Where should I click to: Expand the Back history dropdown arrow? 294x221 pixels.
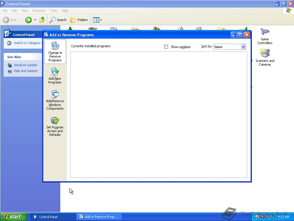20,20
